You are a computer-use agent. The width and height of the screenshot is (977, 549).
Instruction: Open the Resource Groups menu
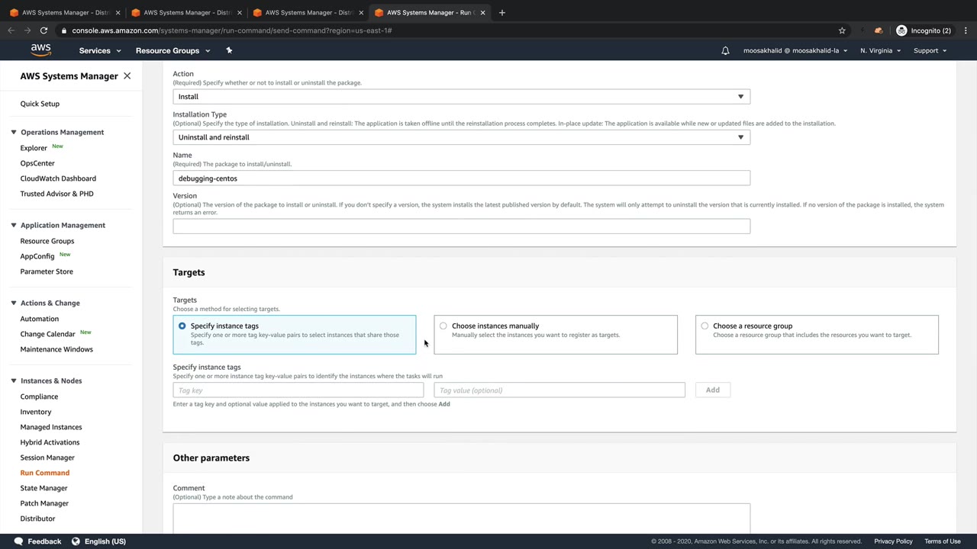[172, 50]
